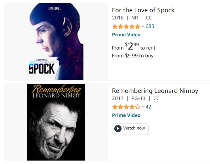Image resolution: width=210 pixels, height=164 pixels.
Task: Click the play icon in Watch now
Action: 118,128
